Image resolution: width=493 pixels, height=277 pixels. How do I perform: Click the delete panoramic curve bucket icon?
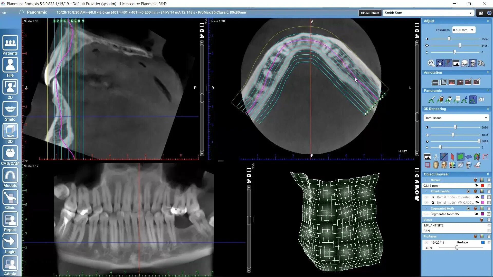pyautogui.click(x=440, y=100)
